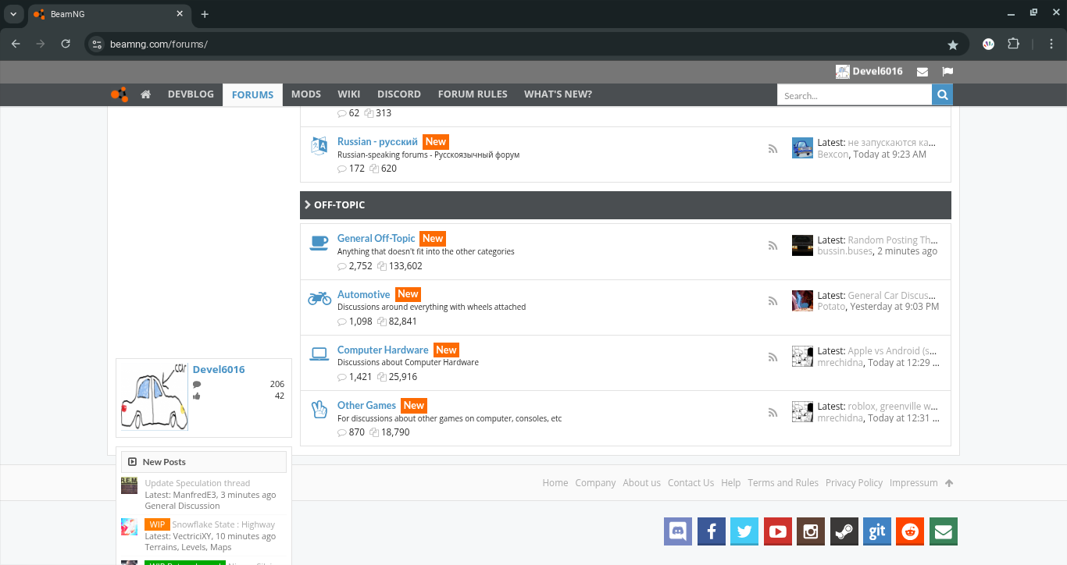Viewport: 1067px width, 565px height.
Task: Open Snowflake State : Highway thread link
Action: pos(223,524)
